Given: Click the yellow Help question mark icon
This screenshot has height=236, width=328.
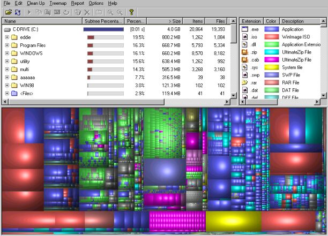Looking at the screenshot, I should (x=131, y=12).
